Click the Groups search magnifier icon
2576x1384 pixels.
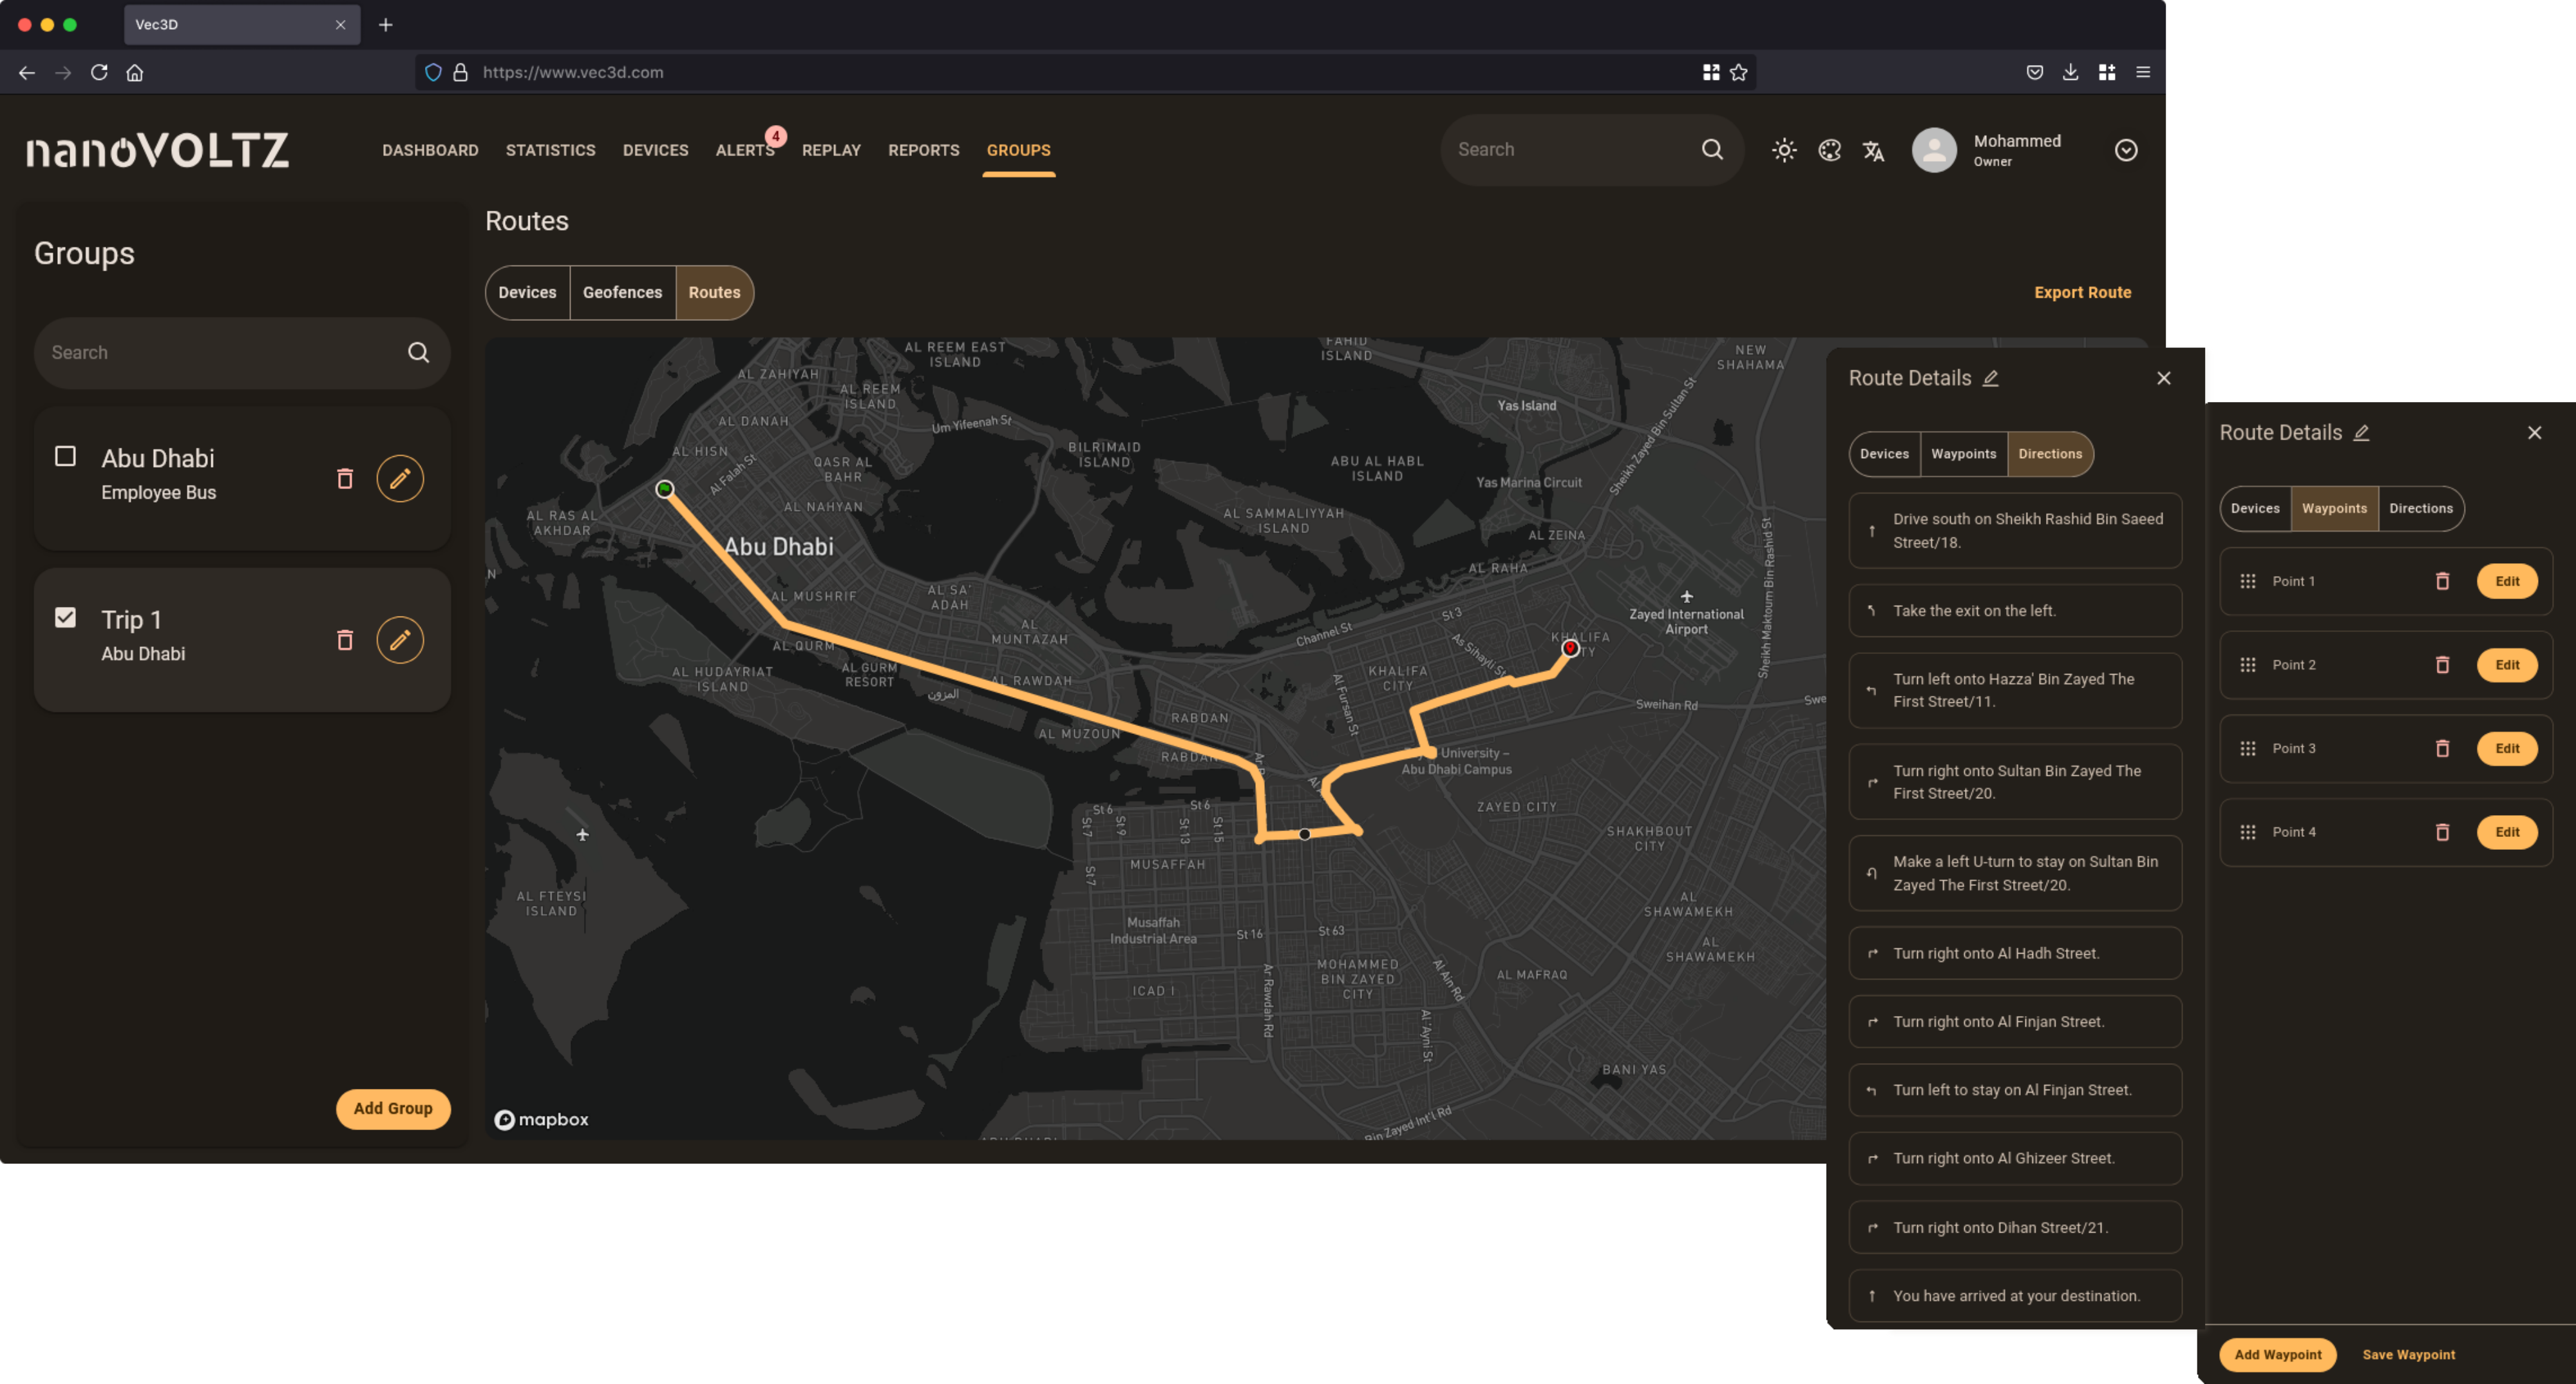pos(419,352)
